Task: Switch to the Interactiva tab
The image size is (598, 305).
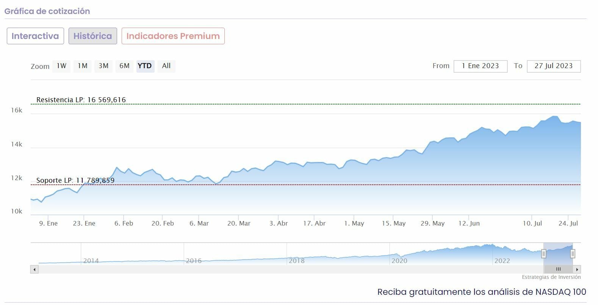Action: (35, 36)
